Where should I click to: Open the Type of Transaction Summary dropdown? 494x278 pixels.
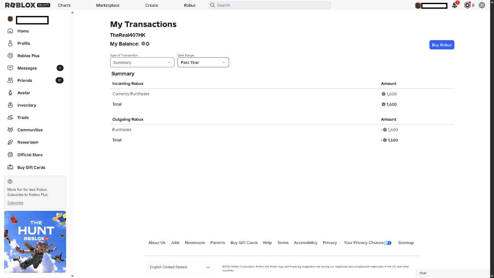(x=142, y=62)
